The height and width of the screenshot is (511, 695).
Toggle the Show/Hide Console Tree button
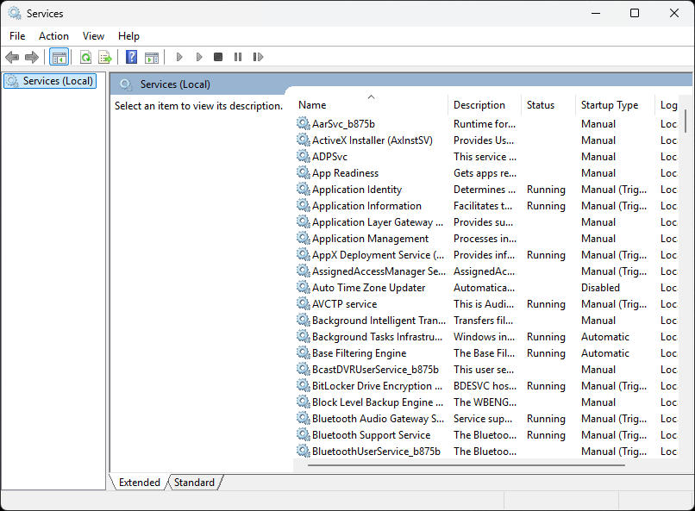[59, 57]
